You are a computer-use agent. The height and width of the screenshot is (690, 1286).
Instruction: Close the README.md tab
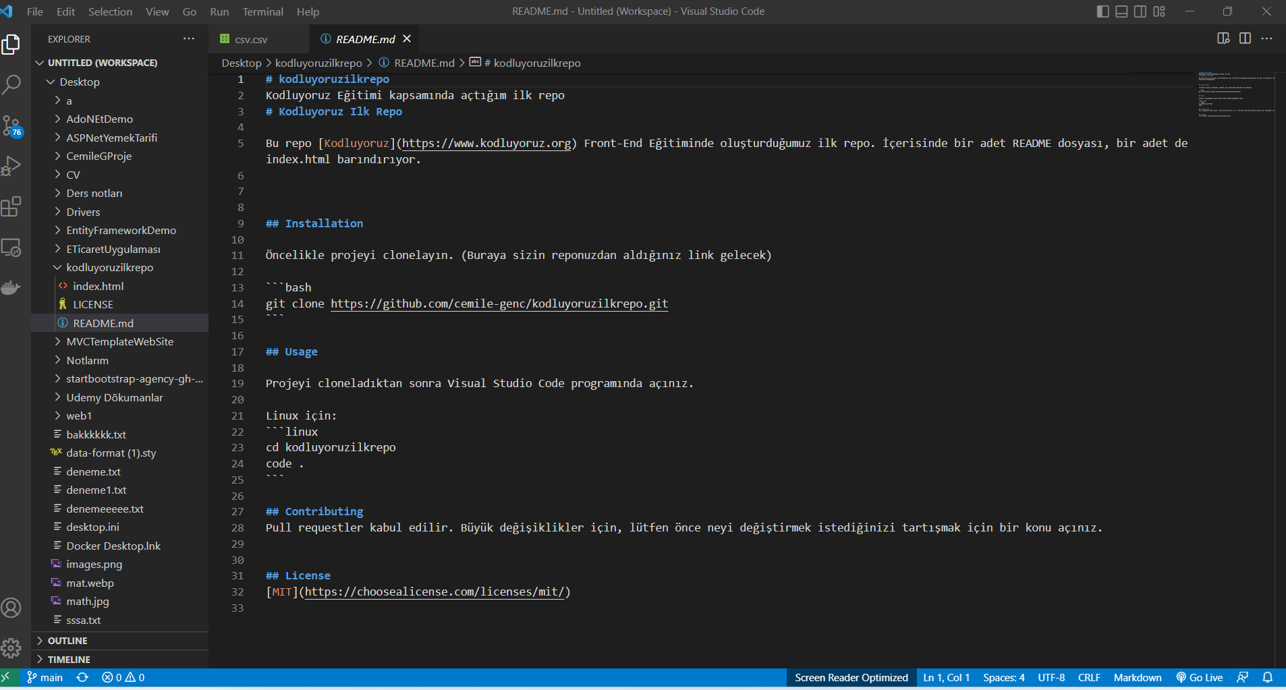(407, 38)
